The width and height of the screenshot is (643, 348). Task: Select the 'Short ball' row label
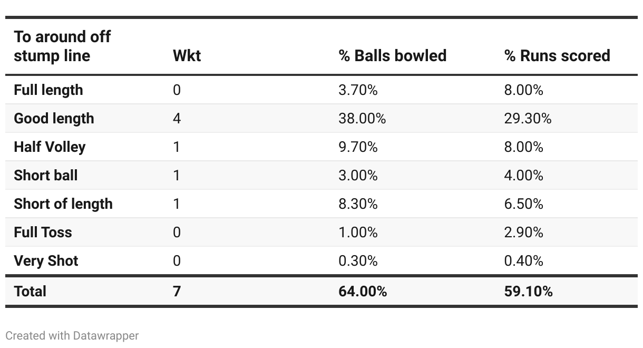tap(46, 175)
